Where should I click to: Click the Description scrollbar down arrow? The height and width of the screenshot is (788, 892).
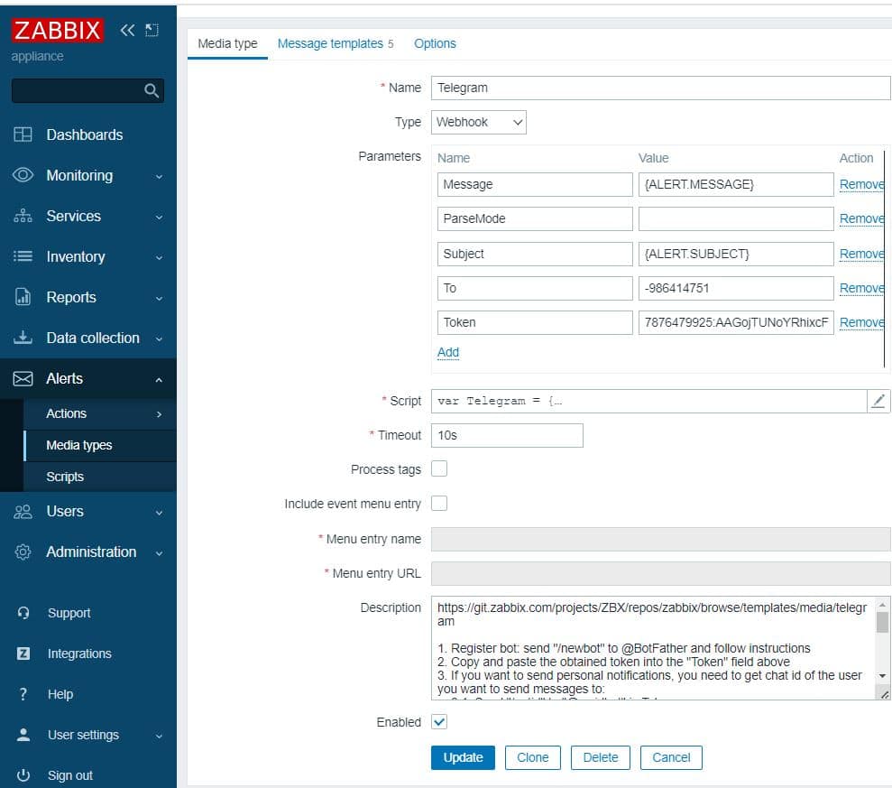pos(882,676)
